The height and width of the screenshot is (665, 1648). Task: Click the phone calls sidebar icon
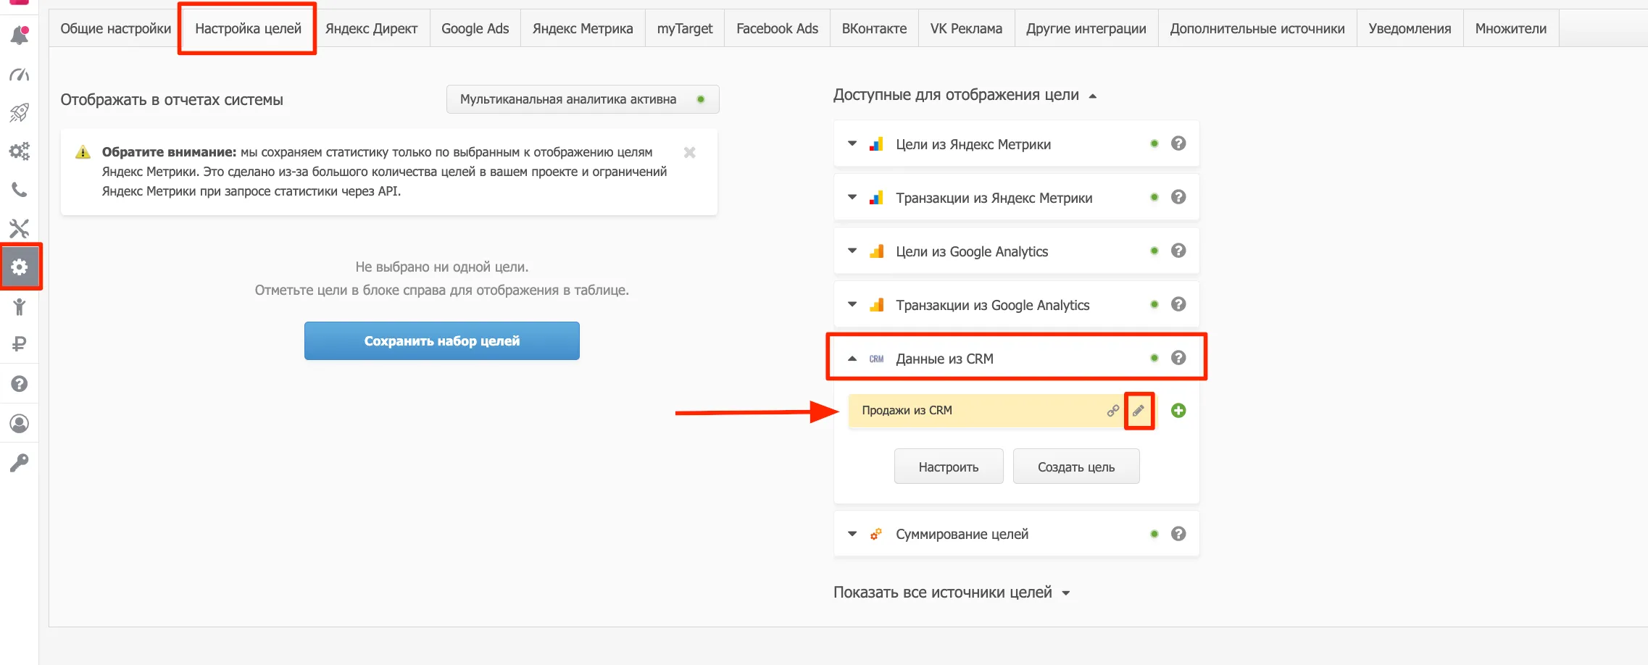20,190
